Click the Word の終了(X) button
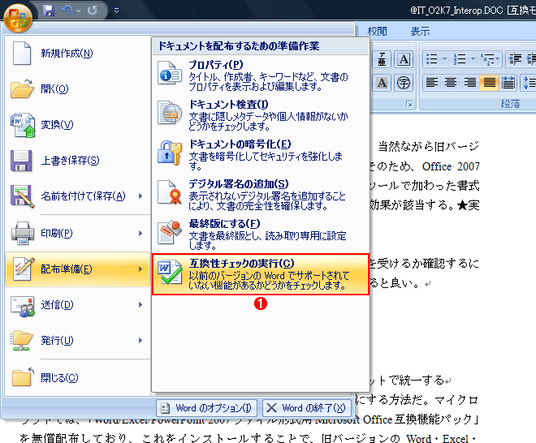 [x=307, y=408]
